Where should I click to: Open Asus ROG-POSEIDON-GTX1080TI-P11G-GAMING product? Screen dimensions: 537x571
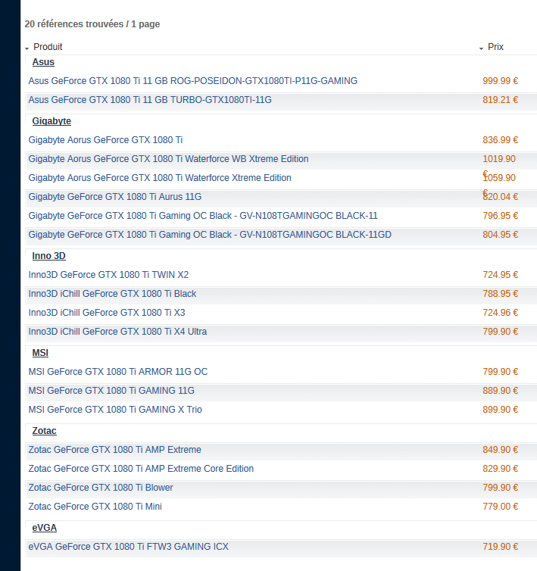[192, 81]
